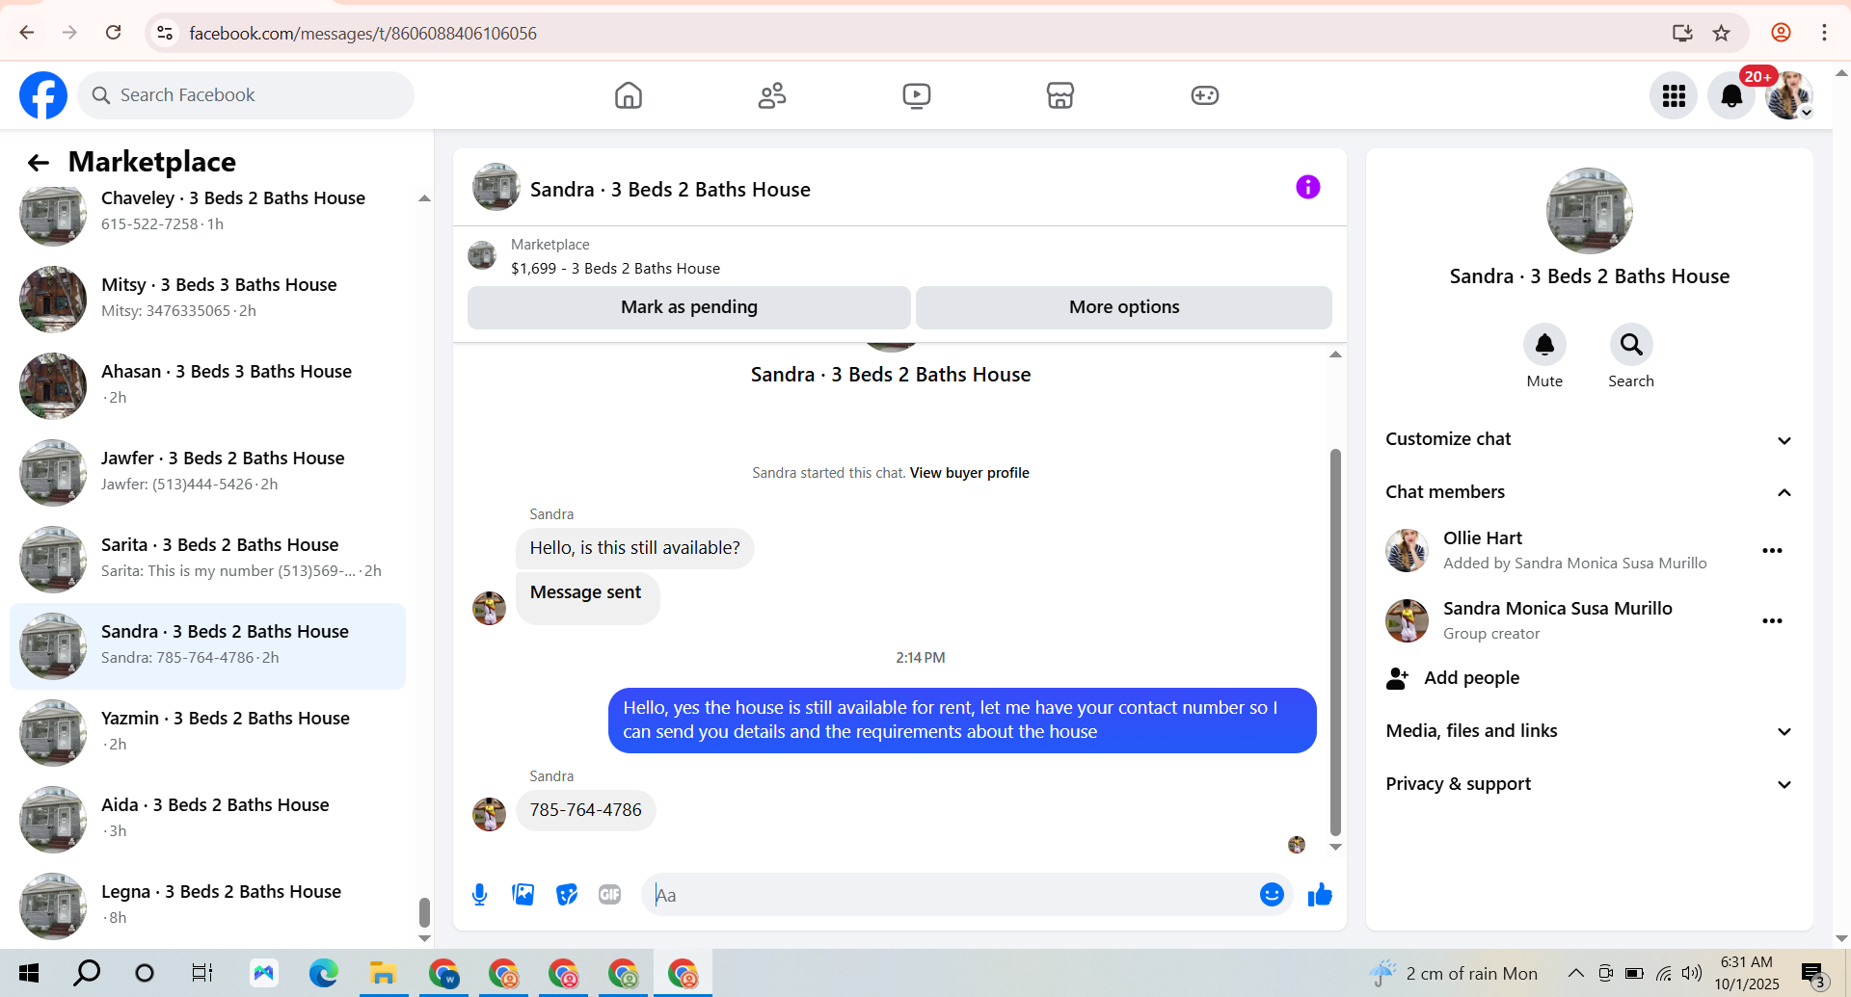This screenshot has width=1851, height=997.
Task: Choose a sticker with the sticker icon
Action: [x=567, y=895]
